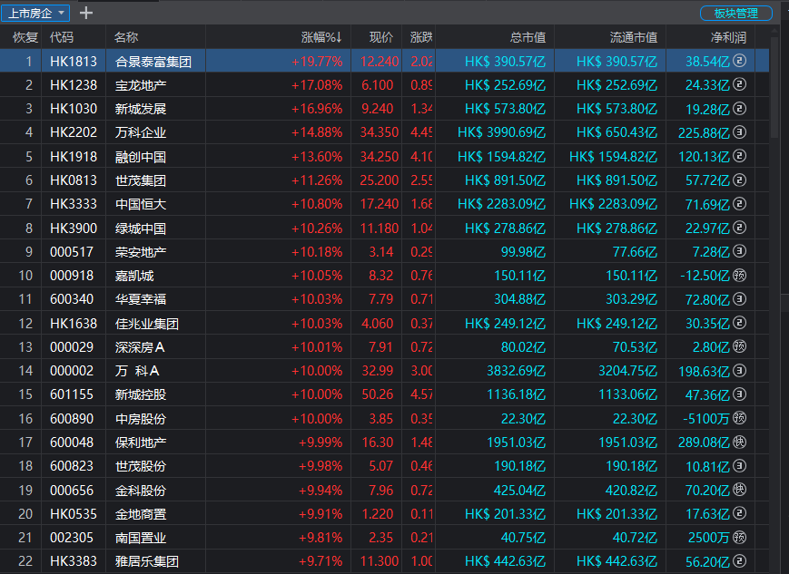Click the 快 badge in 金科股份 row
Image resolution: width=789 pixels, height=574 pixels.
(739, 490)
